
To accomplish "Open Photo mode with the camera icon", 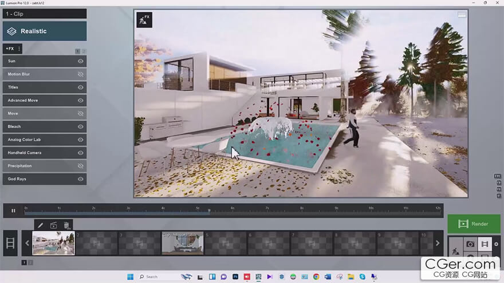I will point(470,244).
